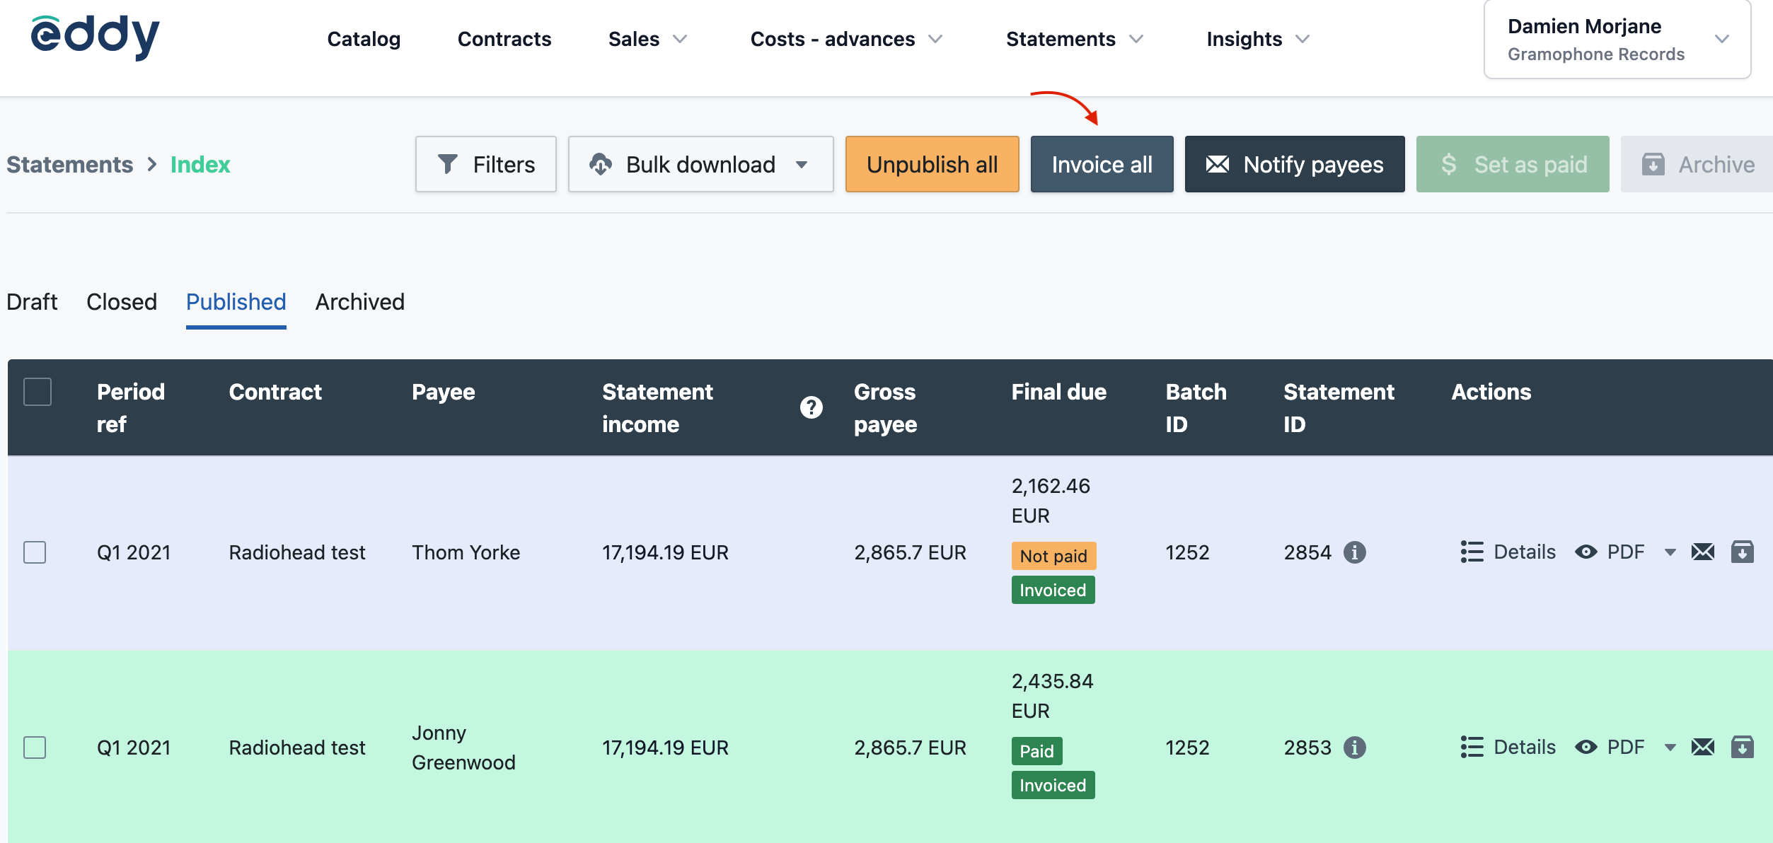Click payee name Jonny Greenwood

[x=463, y=748]
